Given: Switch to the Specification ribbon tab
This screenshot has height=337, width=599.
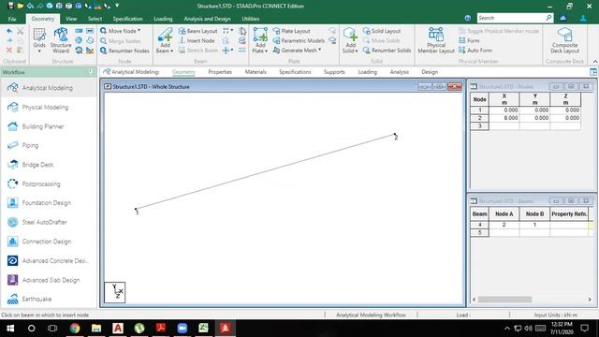Looking at the screenshot, I should point(127,19).
